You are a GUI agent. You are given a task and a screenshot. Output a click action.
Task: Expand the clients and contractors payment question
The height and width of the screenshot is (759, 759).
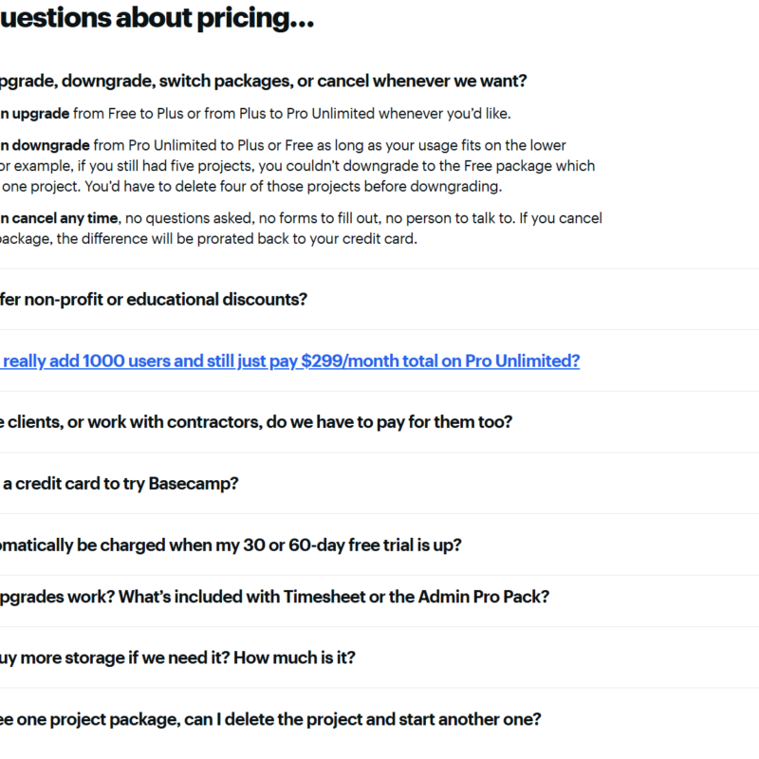tap(256, 421)
